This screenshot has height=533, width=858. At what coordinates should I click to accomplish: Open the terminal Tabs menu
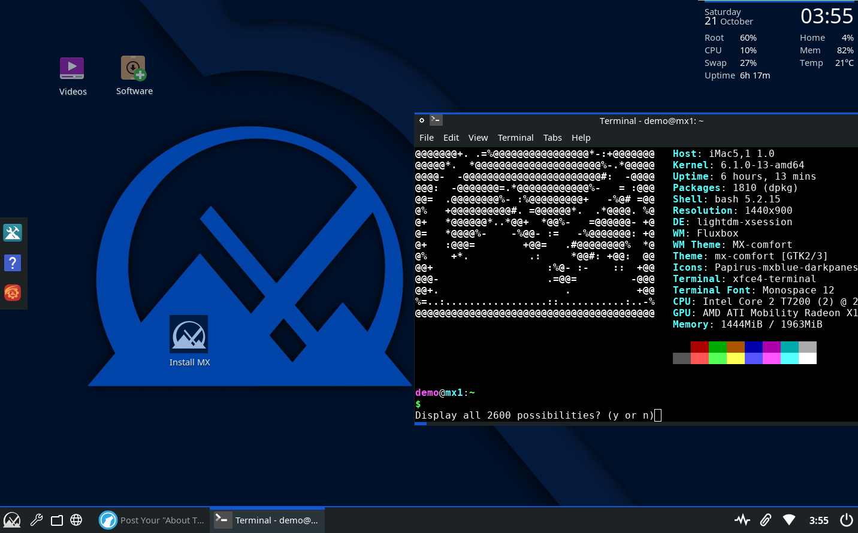click(x=552, y=138)
